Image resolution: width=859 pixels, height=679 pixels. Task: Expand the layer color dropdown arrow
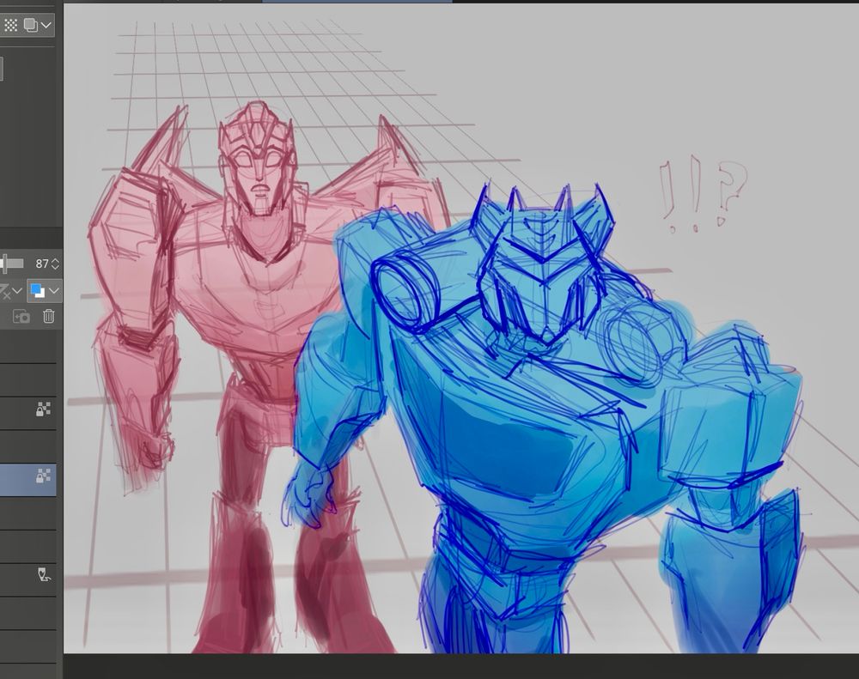click(53, 291)
